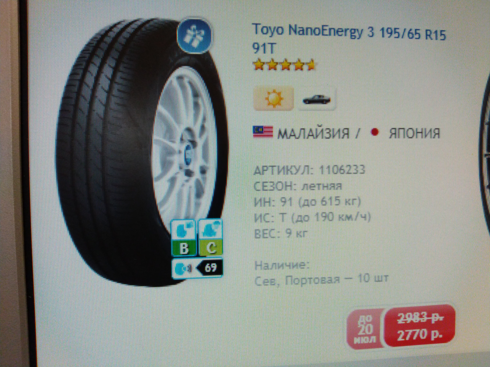490x367 pixels.
Task: Click the АРТИКУЛ 1106233 text
Action: (309, 170)
